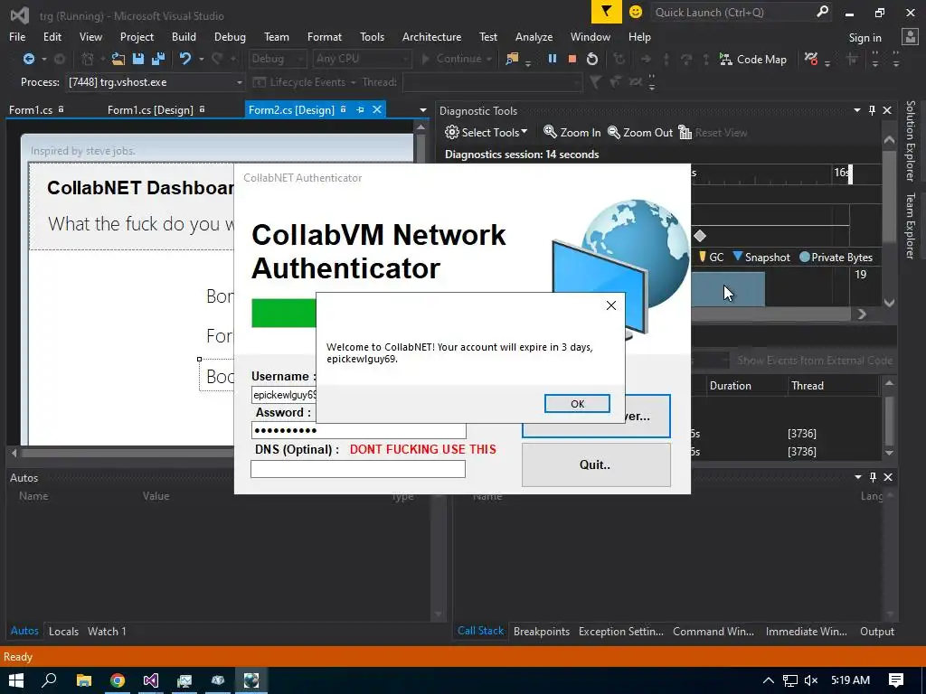The width and height of the screenshot is (926, 694).
Task: Close the Form2.cs [Design] tab
Action: point(377,109)
